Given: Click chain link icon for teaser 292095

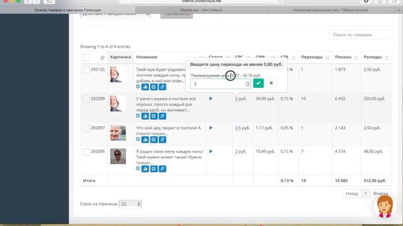Looking at the screenshot, I should click(x=162, y=169).
